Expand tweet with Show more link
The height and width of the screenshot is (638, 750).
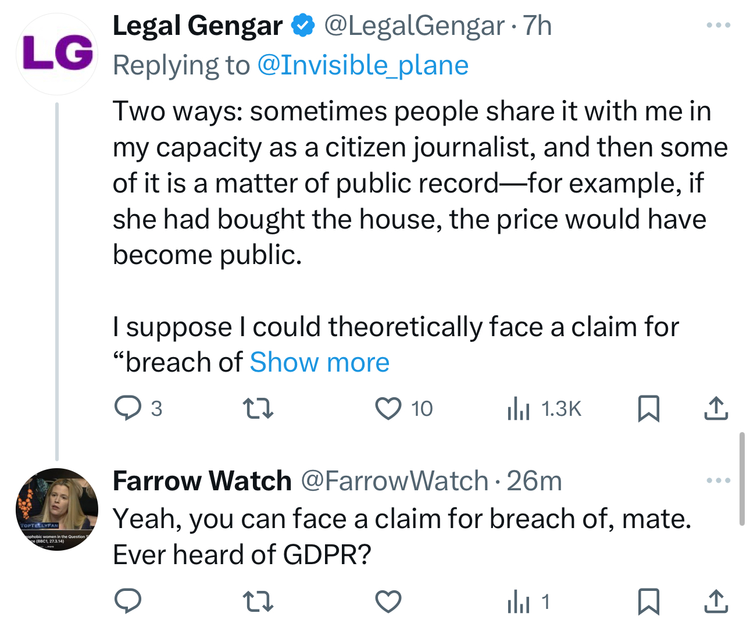click(319, 362)
